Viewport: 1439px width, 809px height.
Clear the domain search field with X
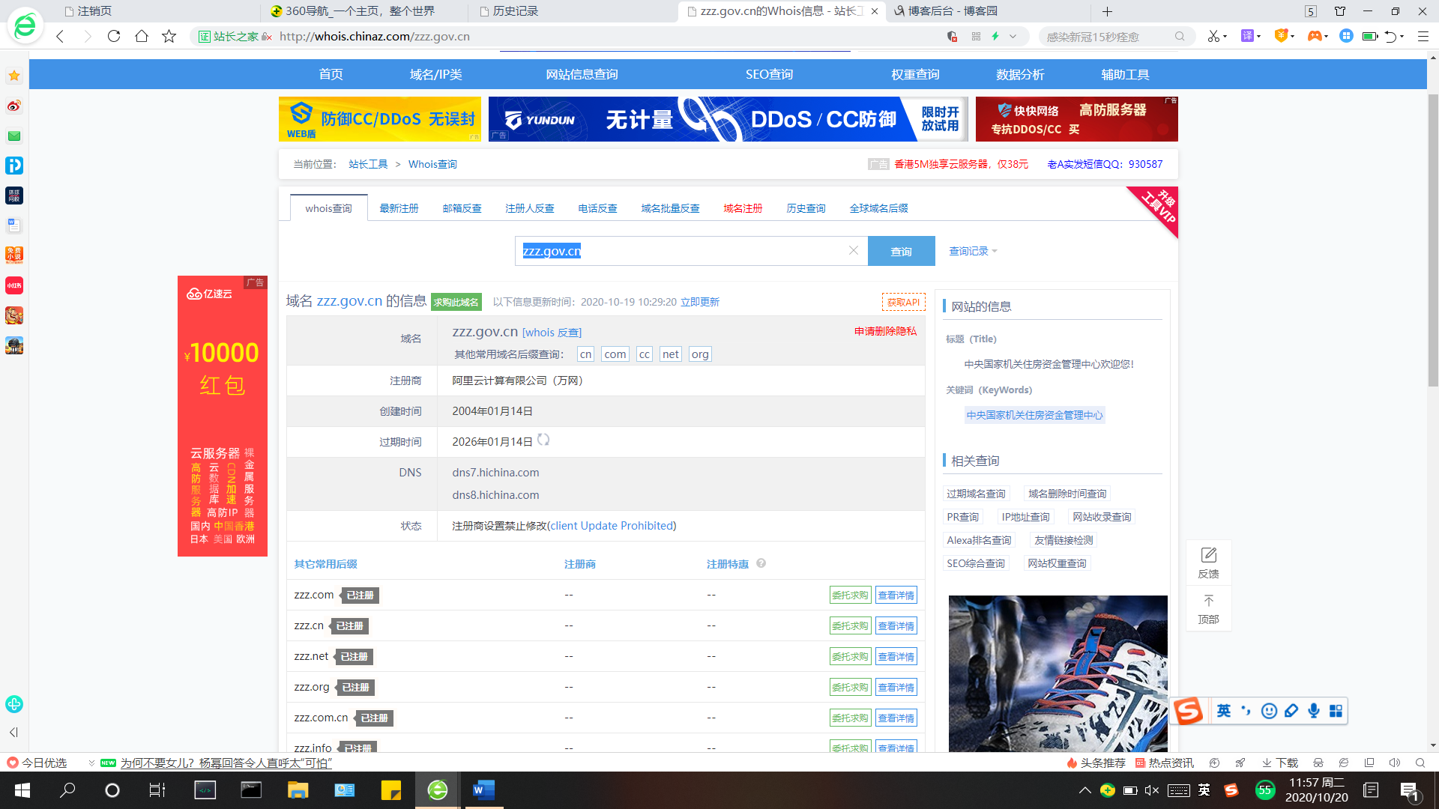point(853,251)
